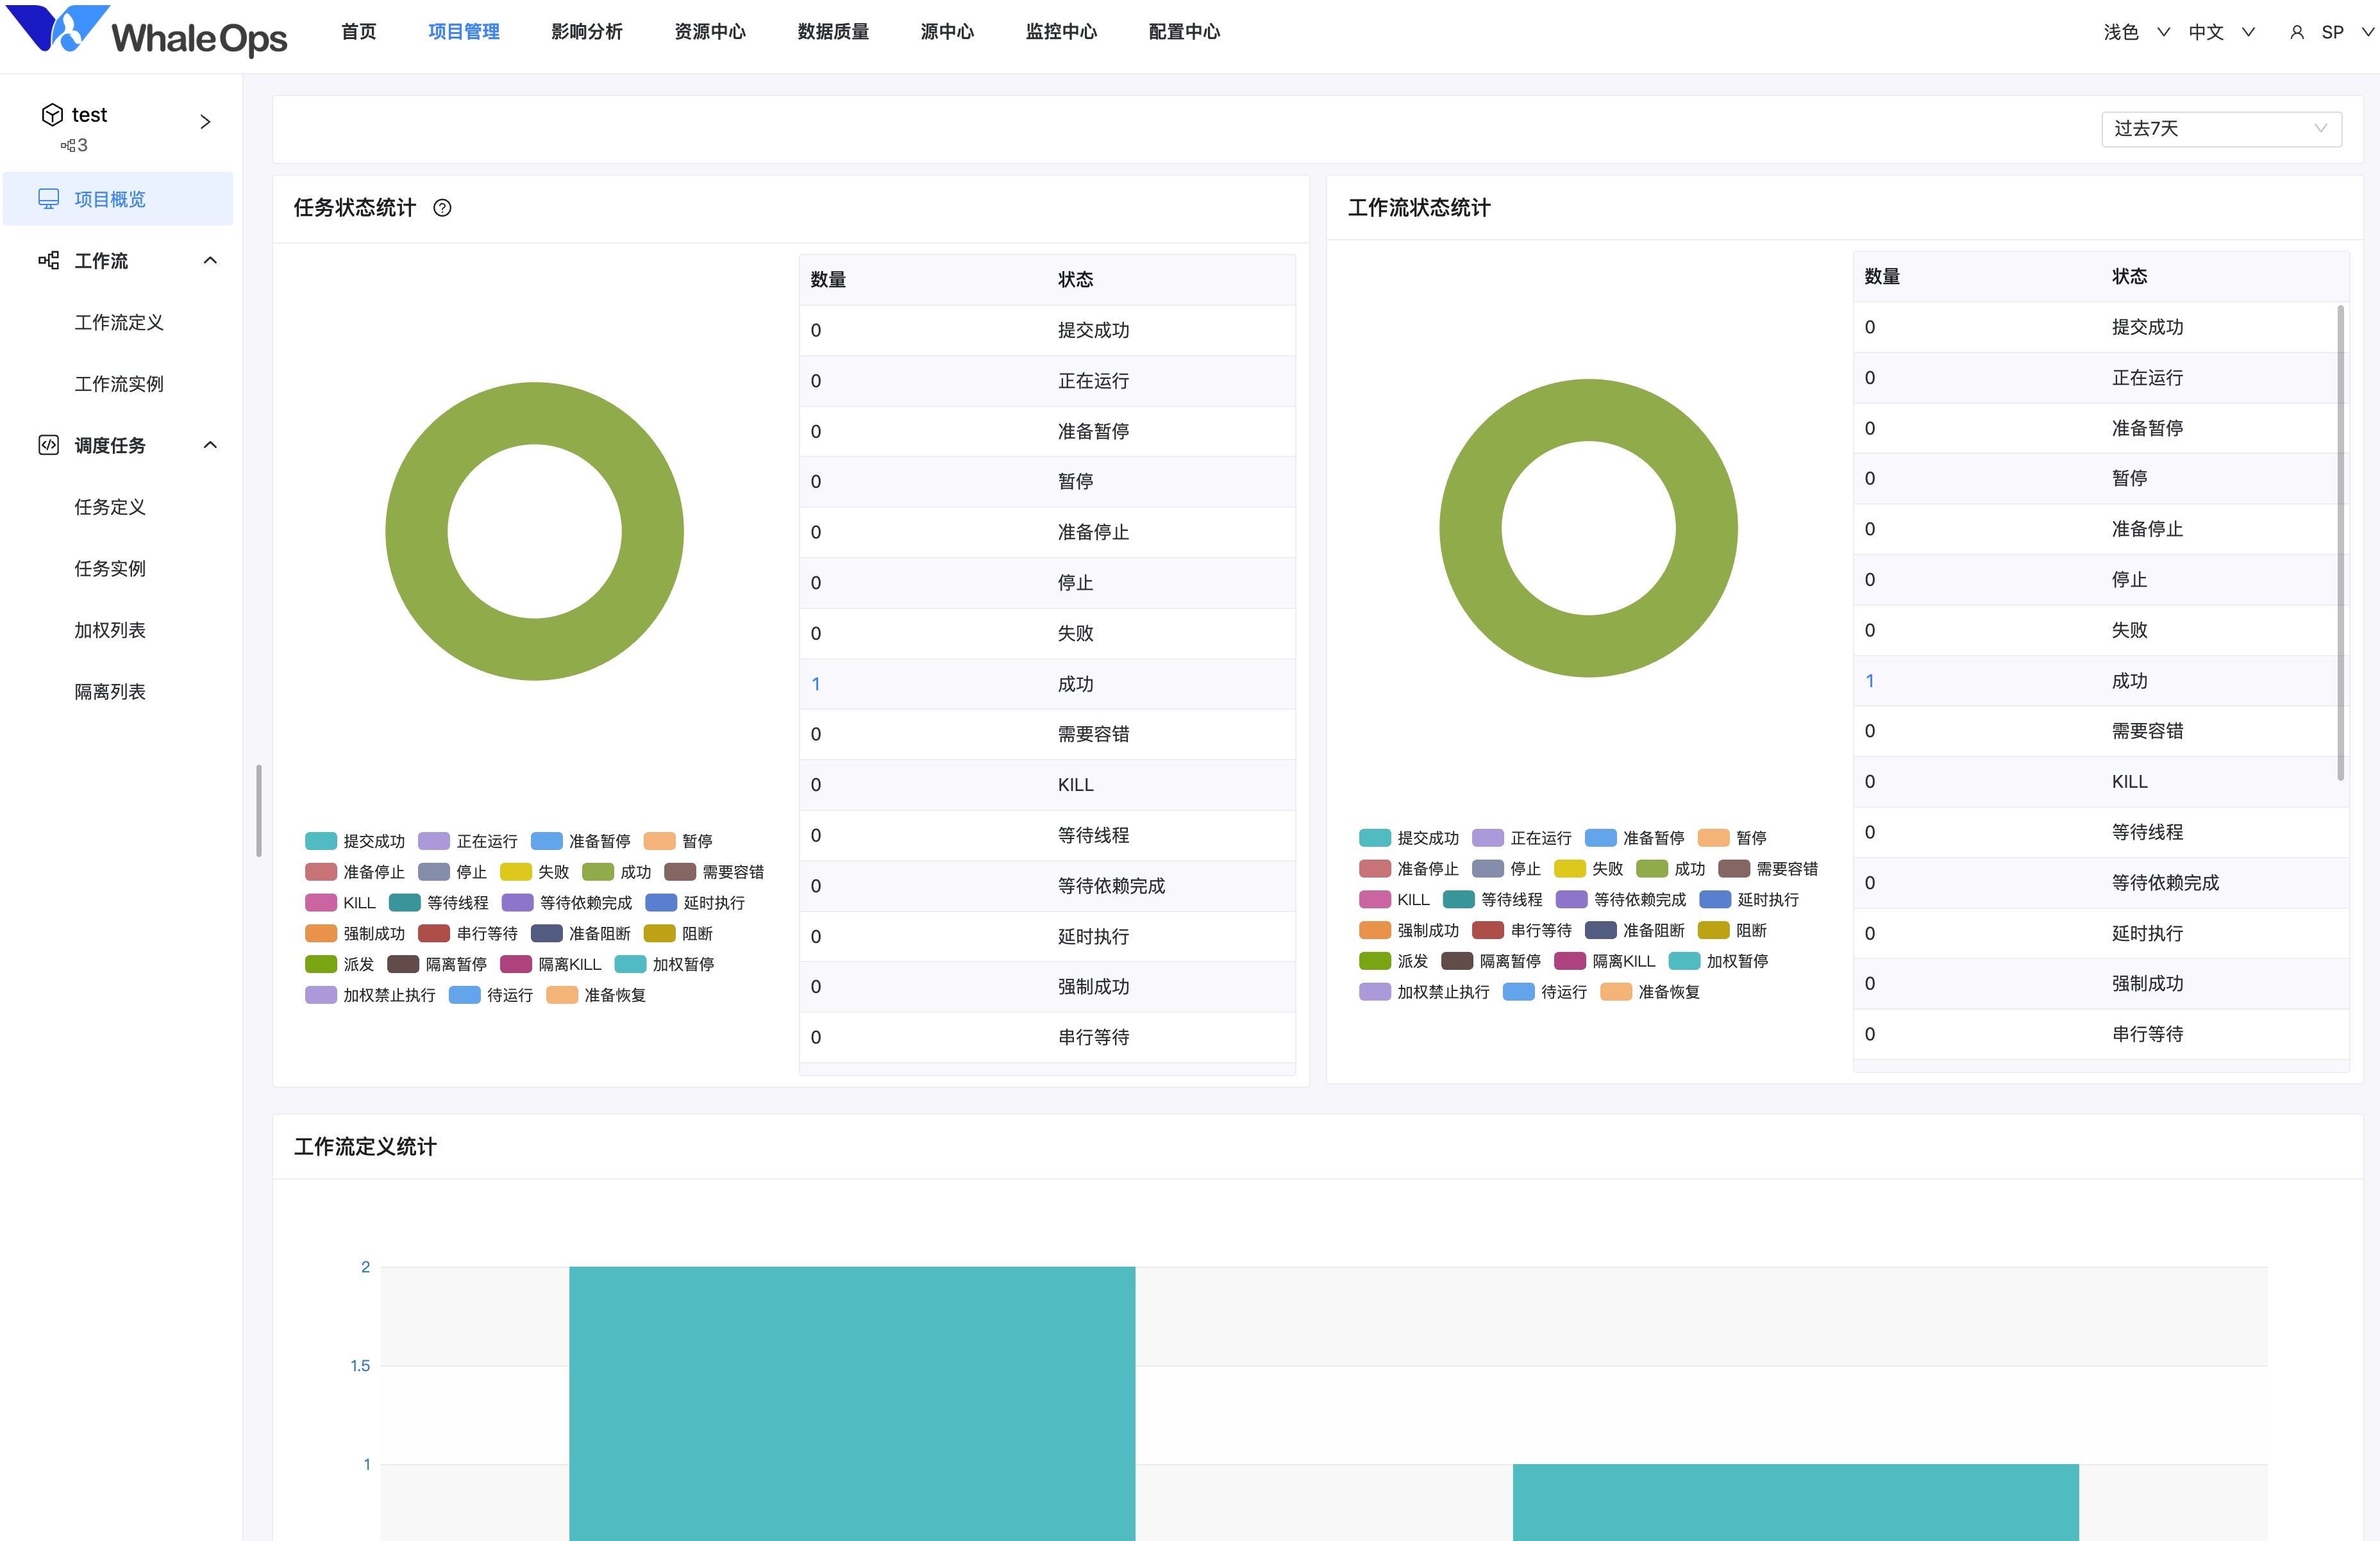Click the small workflow count icon under test

click(67, 146)
